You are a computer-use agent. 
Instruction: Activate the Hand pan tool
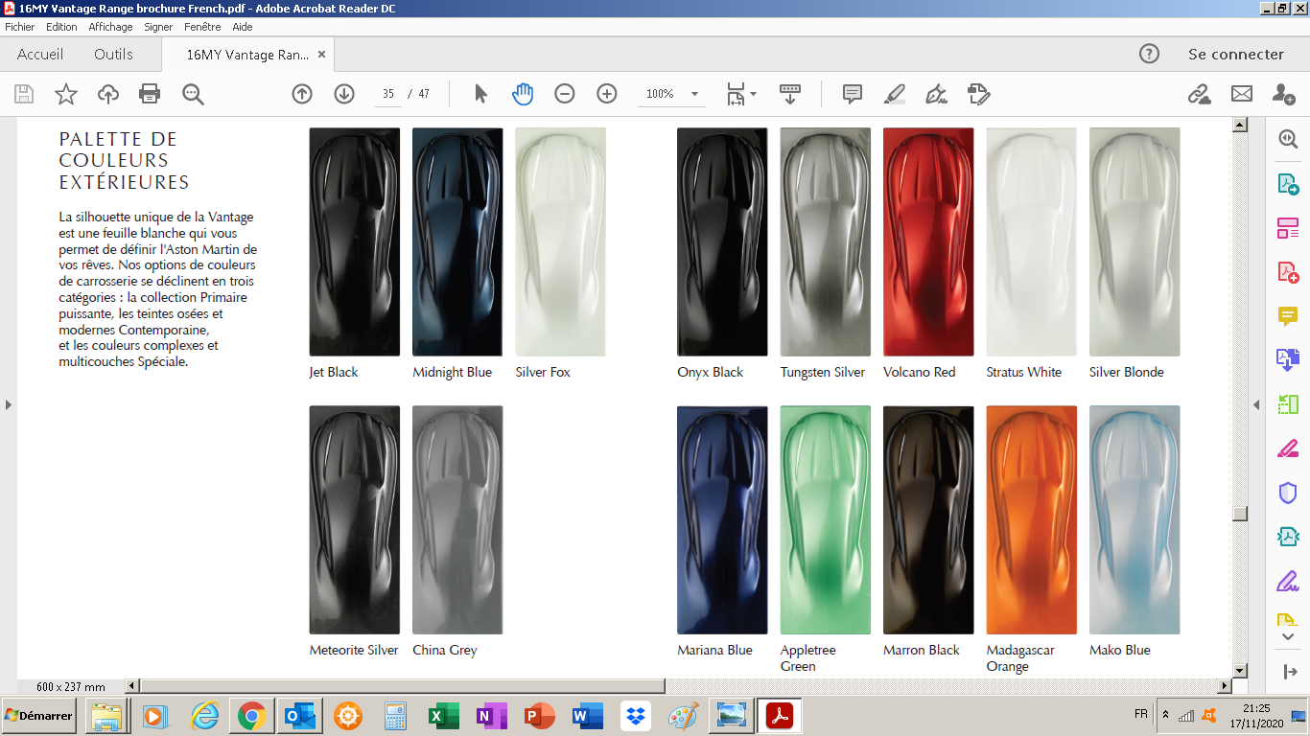tap(523, 94)
